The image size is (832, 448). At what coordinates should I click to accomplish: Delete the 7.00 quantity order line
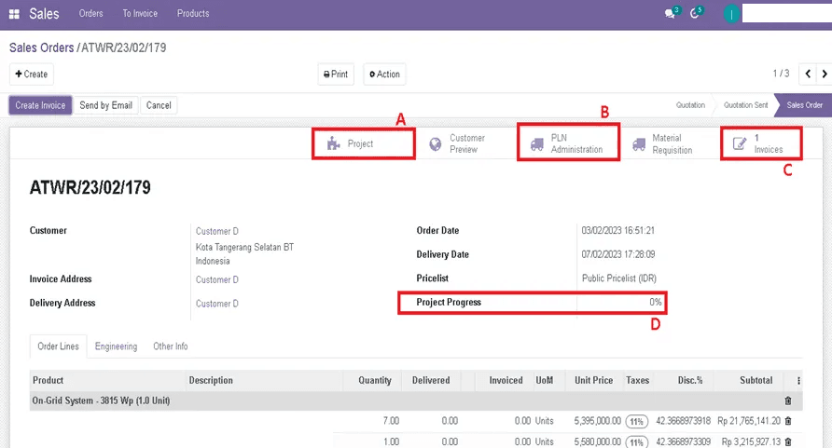[x=788, y=421]
